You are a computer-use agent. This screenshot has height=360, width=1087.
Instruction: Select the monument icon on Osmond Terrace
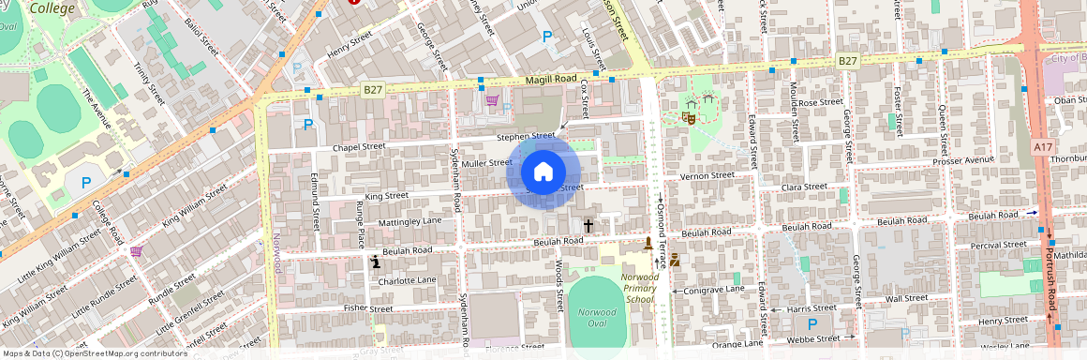[648, 244]
